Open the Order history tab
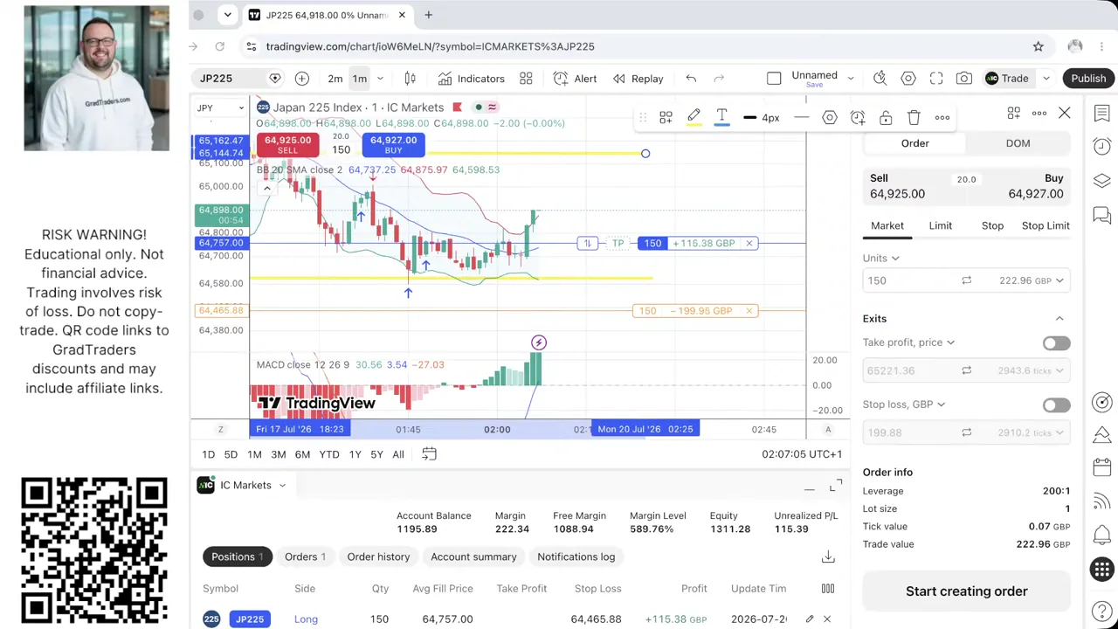 378,556
